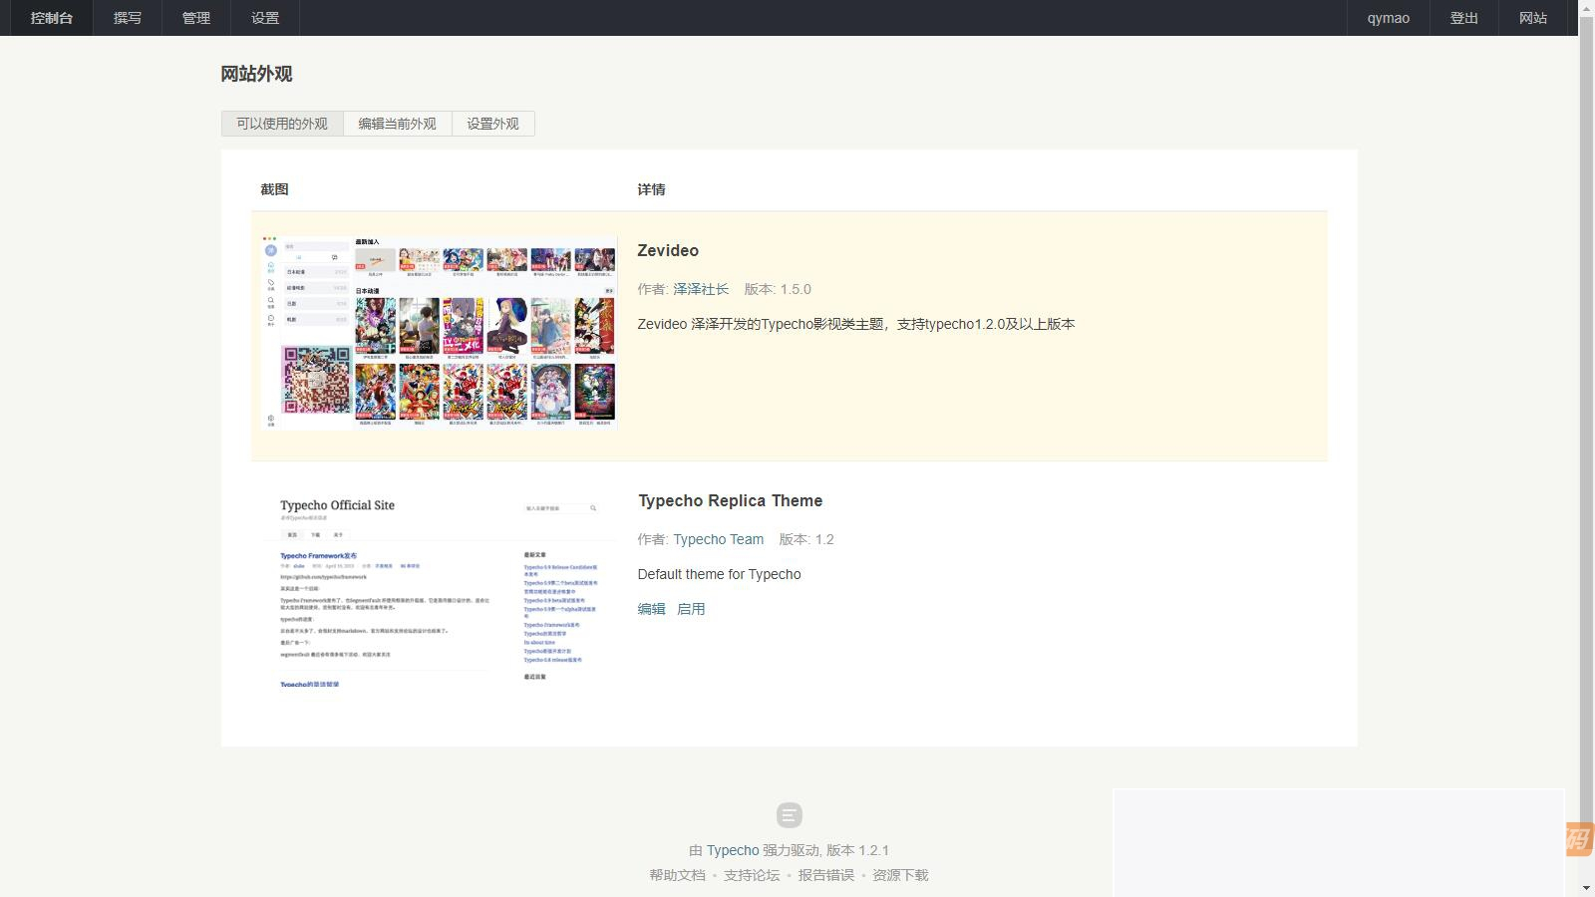
Task: Click the qymao profile link
Action: [x=1387, y=17]
